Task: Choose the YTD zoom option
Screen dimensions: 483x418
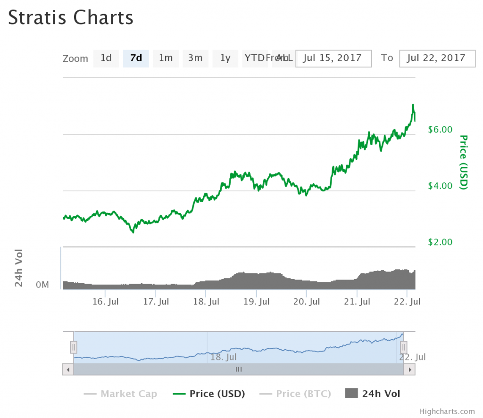Action: (x=255, y=58)
